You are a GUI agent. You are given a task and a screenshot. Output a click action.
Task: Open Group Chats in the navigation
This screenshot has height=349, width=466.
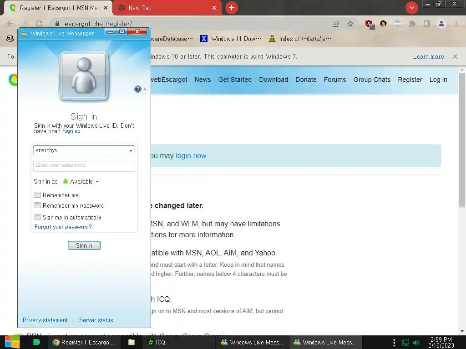[372, 80]
